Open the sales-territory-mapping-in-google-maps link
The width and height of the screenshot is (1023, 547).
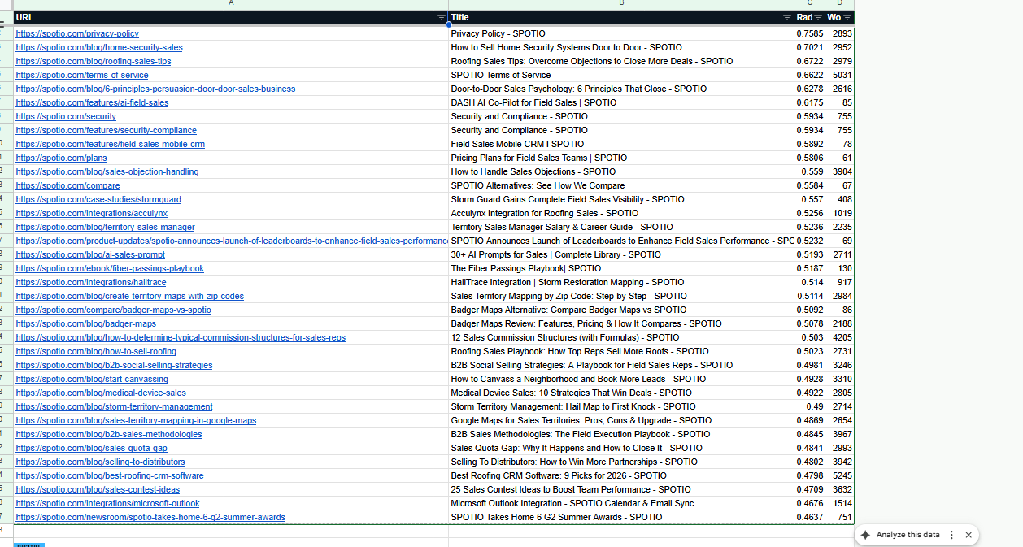pos(136,420)
